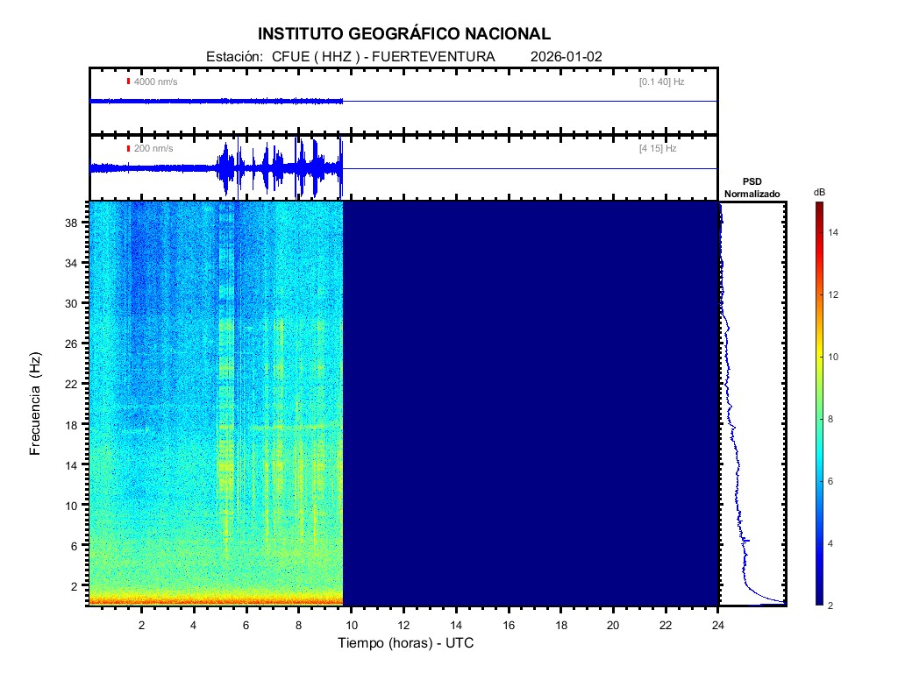Click the [0.1 40] Hz filter label
Image resolution: width=898 pixels, height=673 pixels.
click(661, 81)
